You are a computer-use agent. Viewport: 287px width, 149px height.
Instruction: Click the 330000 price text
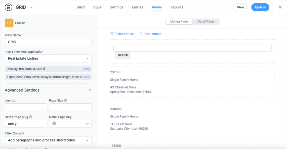click(x=116, y=109)
